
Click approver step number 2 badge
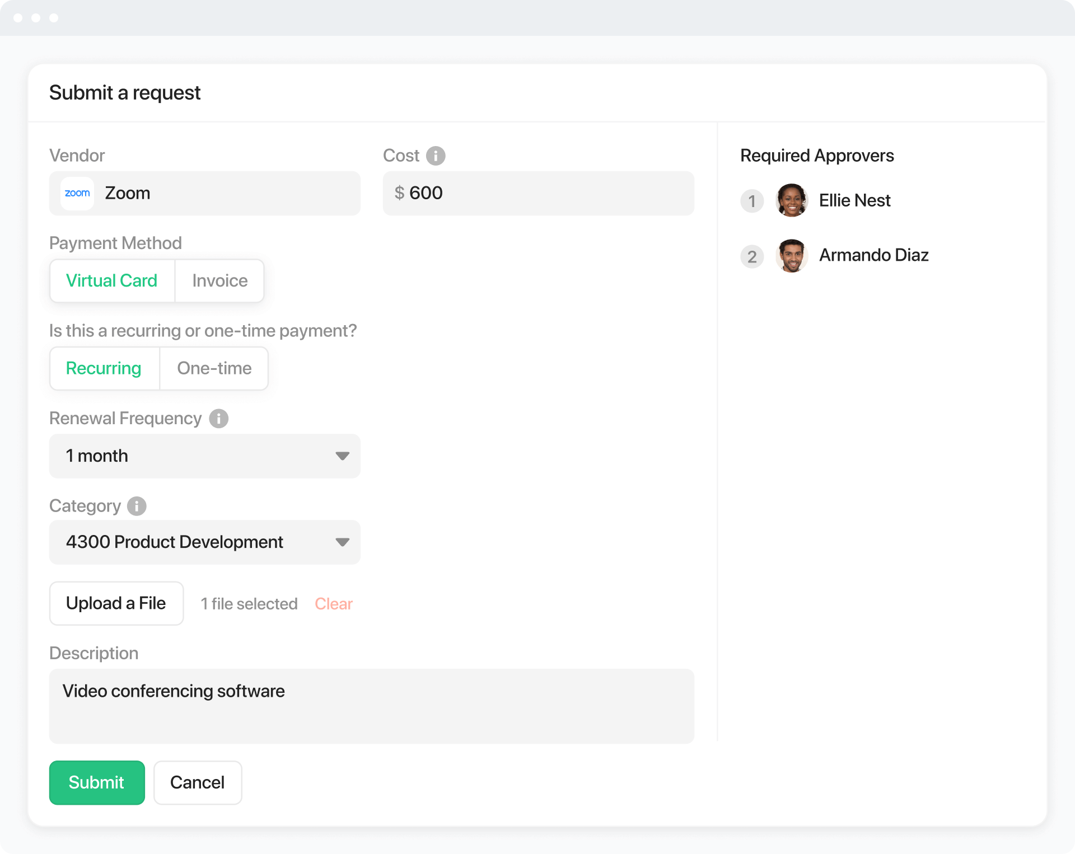752,256
